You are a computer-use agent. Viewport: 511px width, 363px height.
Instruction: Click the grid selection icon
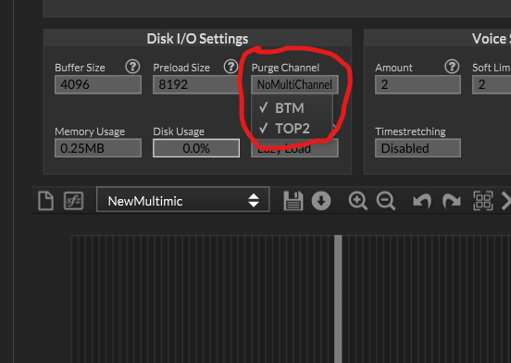(x=483, y=201)
